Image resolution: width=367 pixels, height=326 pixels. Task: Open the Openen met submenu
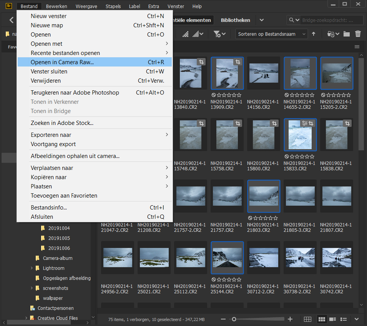[95, 44]
